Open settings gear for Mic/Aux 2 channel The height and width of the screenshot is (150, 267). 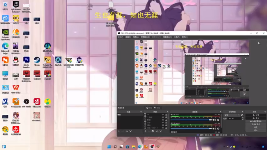coord(218,129)
